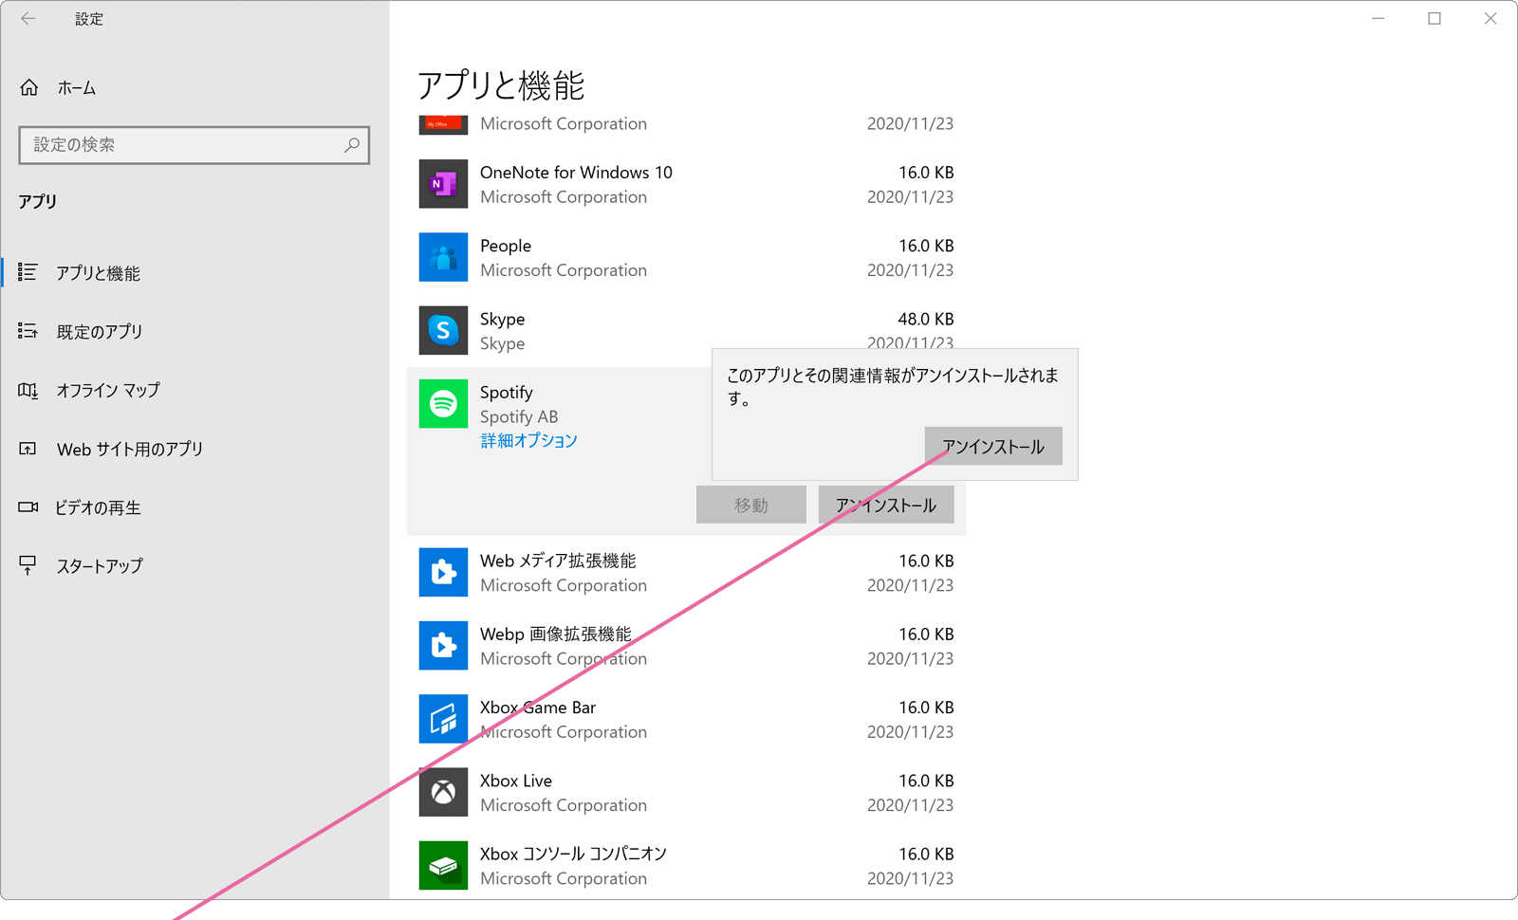Select the Startup sidebar icon
The width and height of the screenshot is (1518, 920).
point(28,565)
